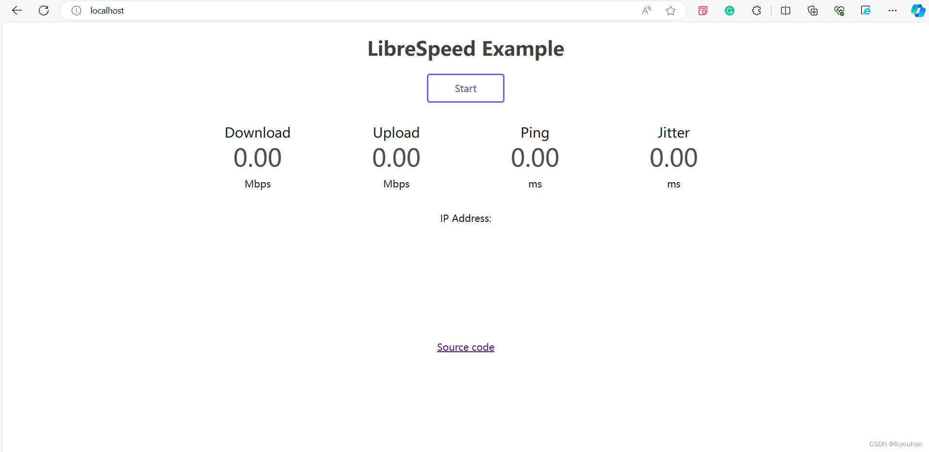The width and height of the screenshot is (929, 452).
Task: Click the Upload label
Action: [396, 133]
